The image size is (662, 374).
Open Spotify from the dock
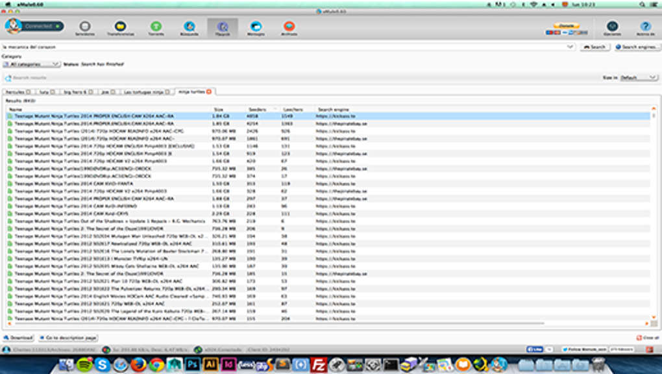coord(84,364)
